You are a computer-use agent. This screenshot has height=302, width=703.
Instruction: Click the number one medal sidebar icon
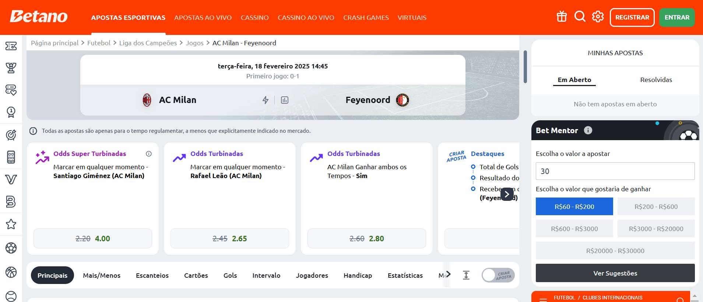click(x=11, y=112)
